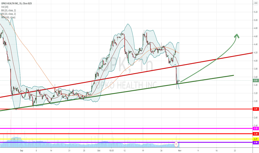Click the 14 date label on time axis

51,150
